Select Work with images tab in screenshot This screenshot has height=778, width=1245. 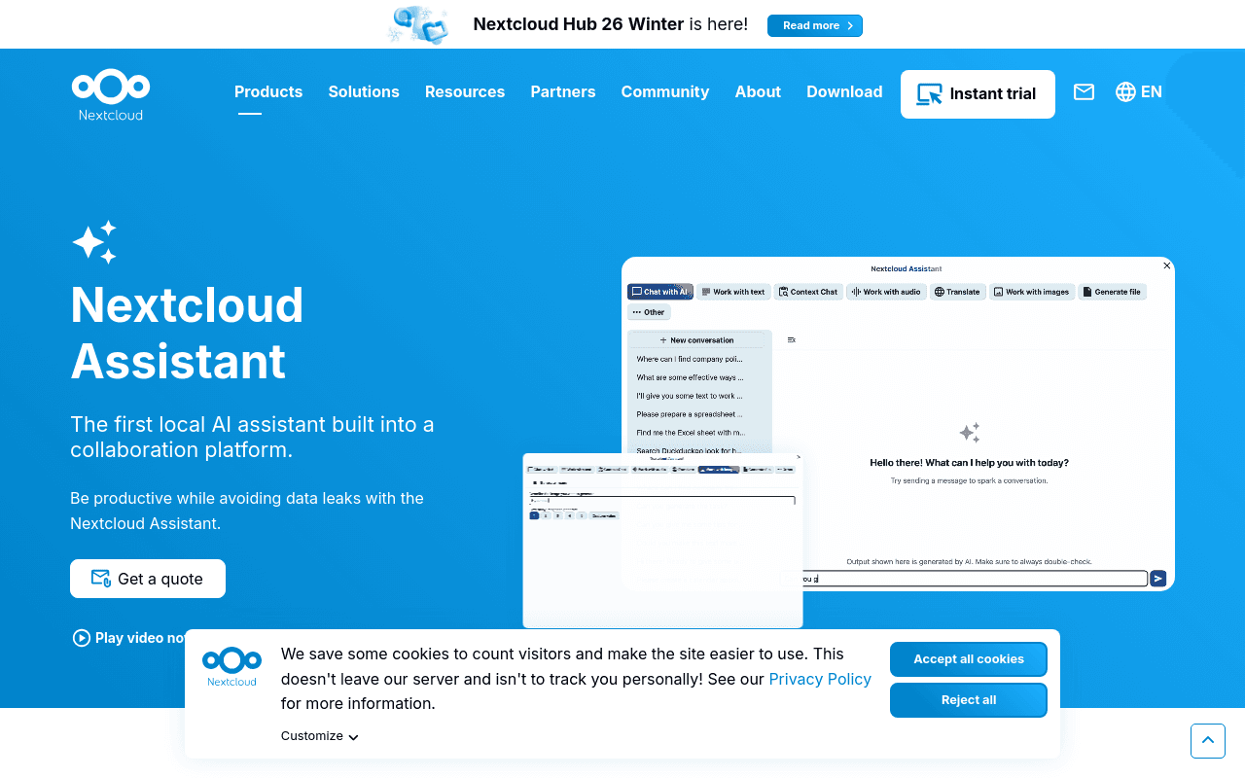click(x=1032, y=292)
